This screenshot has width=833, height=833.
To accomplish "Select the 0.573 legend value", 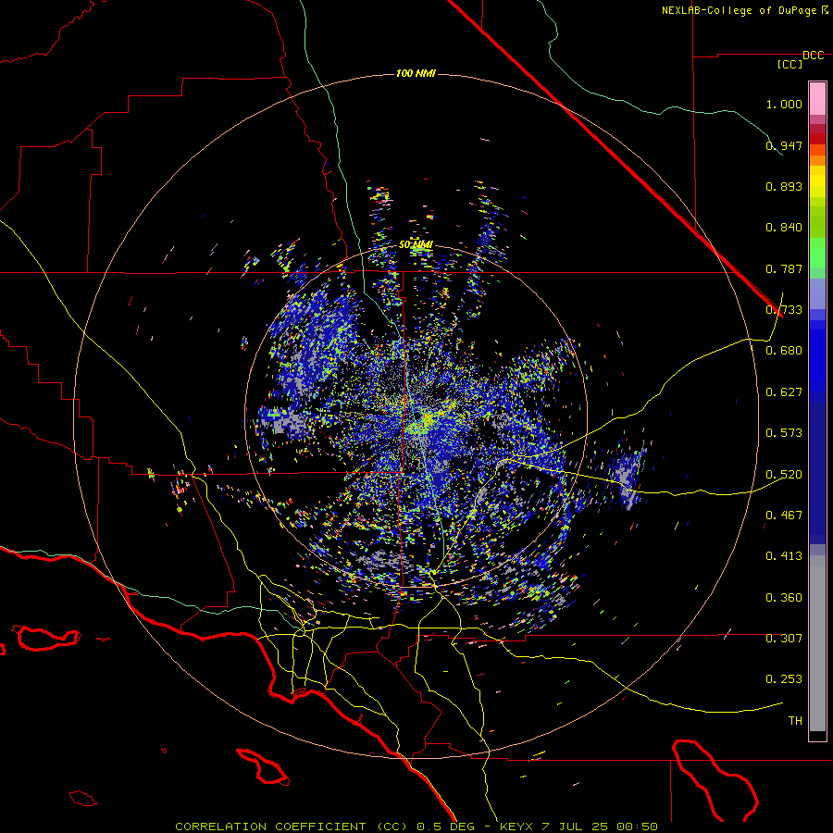I will point(784,433).
